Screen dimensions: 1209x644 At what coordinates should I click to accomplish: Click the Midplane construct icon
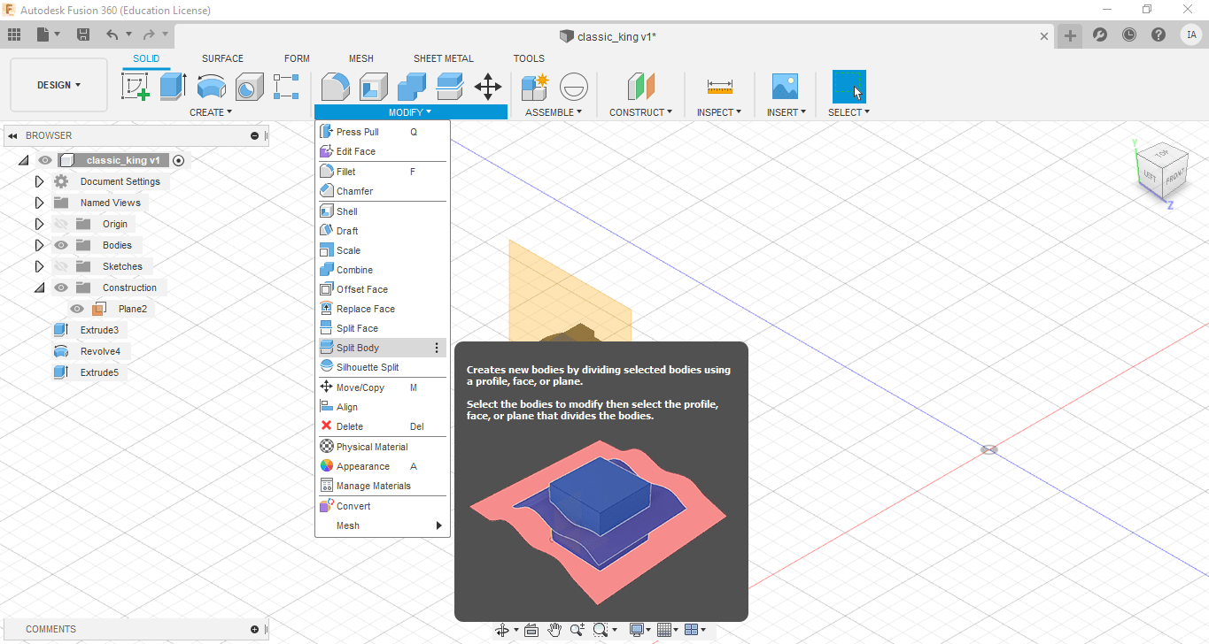[x=640, y=86]
